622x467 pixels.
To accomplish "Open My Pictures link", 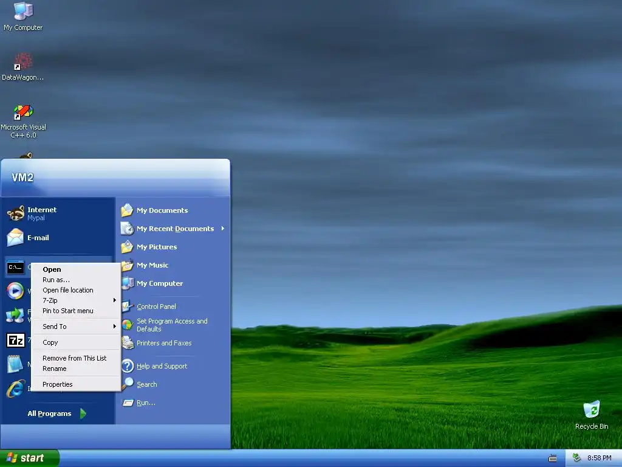I will point(157,247).
